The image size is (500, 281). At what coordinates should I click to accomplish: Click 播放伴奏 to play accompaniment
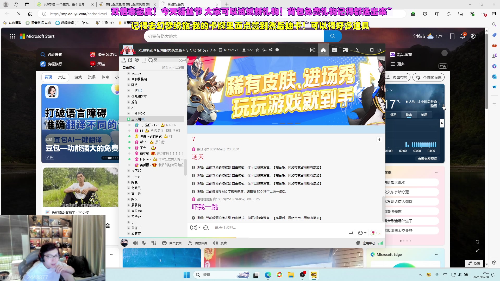click(198, 243)
